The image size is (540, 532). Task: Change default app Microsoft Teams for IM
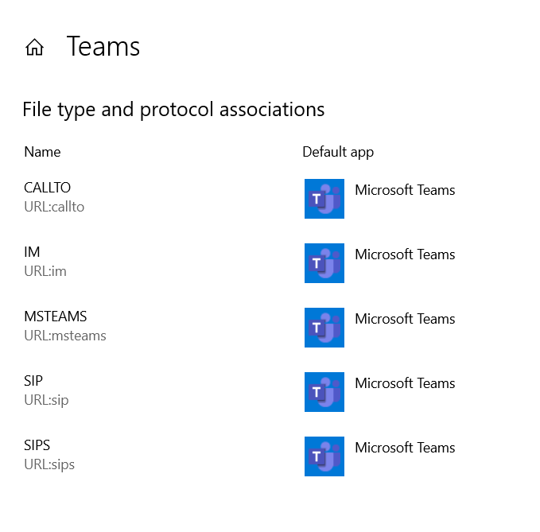405,254
